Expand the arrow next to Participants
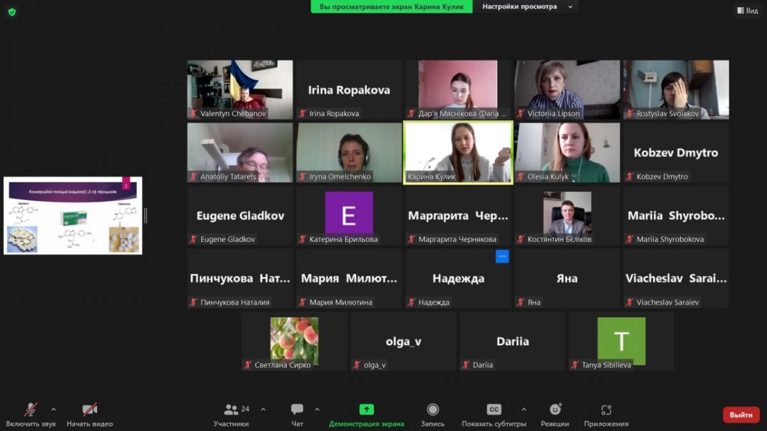This screenshot has height=431, width=767. click(x=263, y=409)
